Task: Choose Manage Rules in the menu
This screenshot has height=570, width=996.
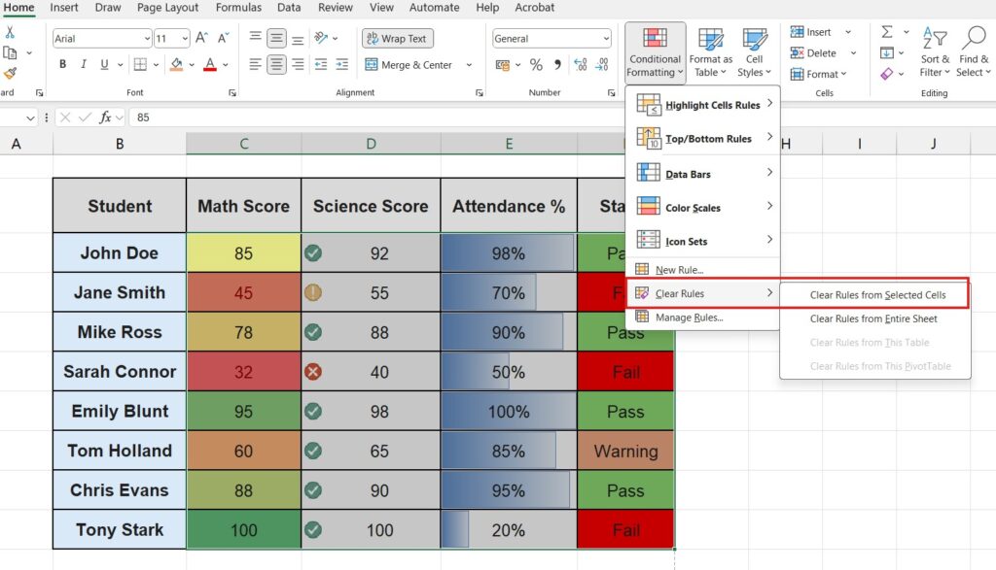Action: pos(689,318)
